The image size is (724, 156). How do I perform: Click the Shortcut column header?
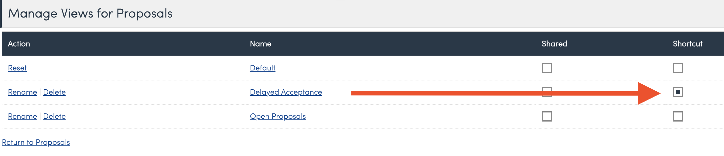click(688, 44)
